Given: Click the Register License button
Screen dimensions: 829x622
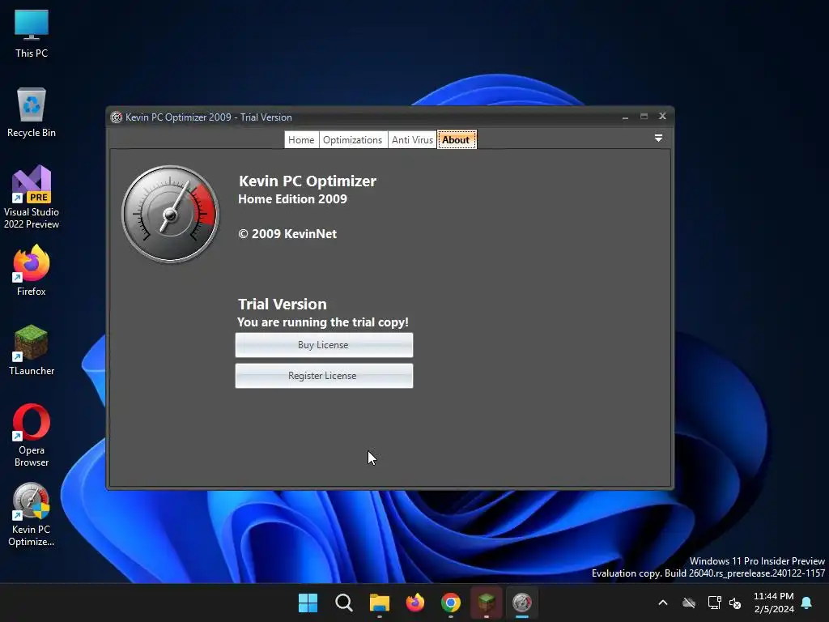Looking at the screenshot, I should (x=324, y=376).
